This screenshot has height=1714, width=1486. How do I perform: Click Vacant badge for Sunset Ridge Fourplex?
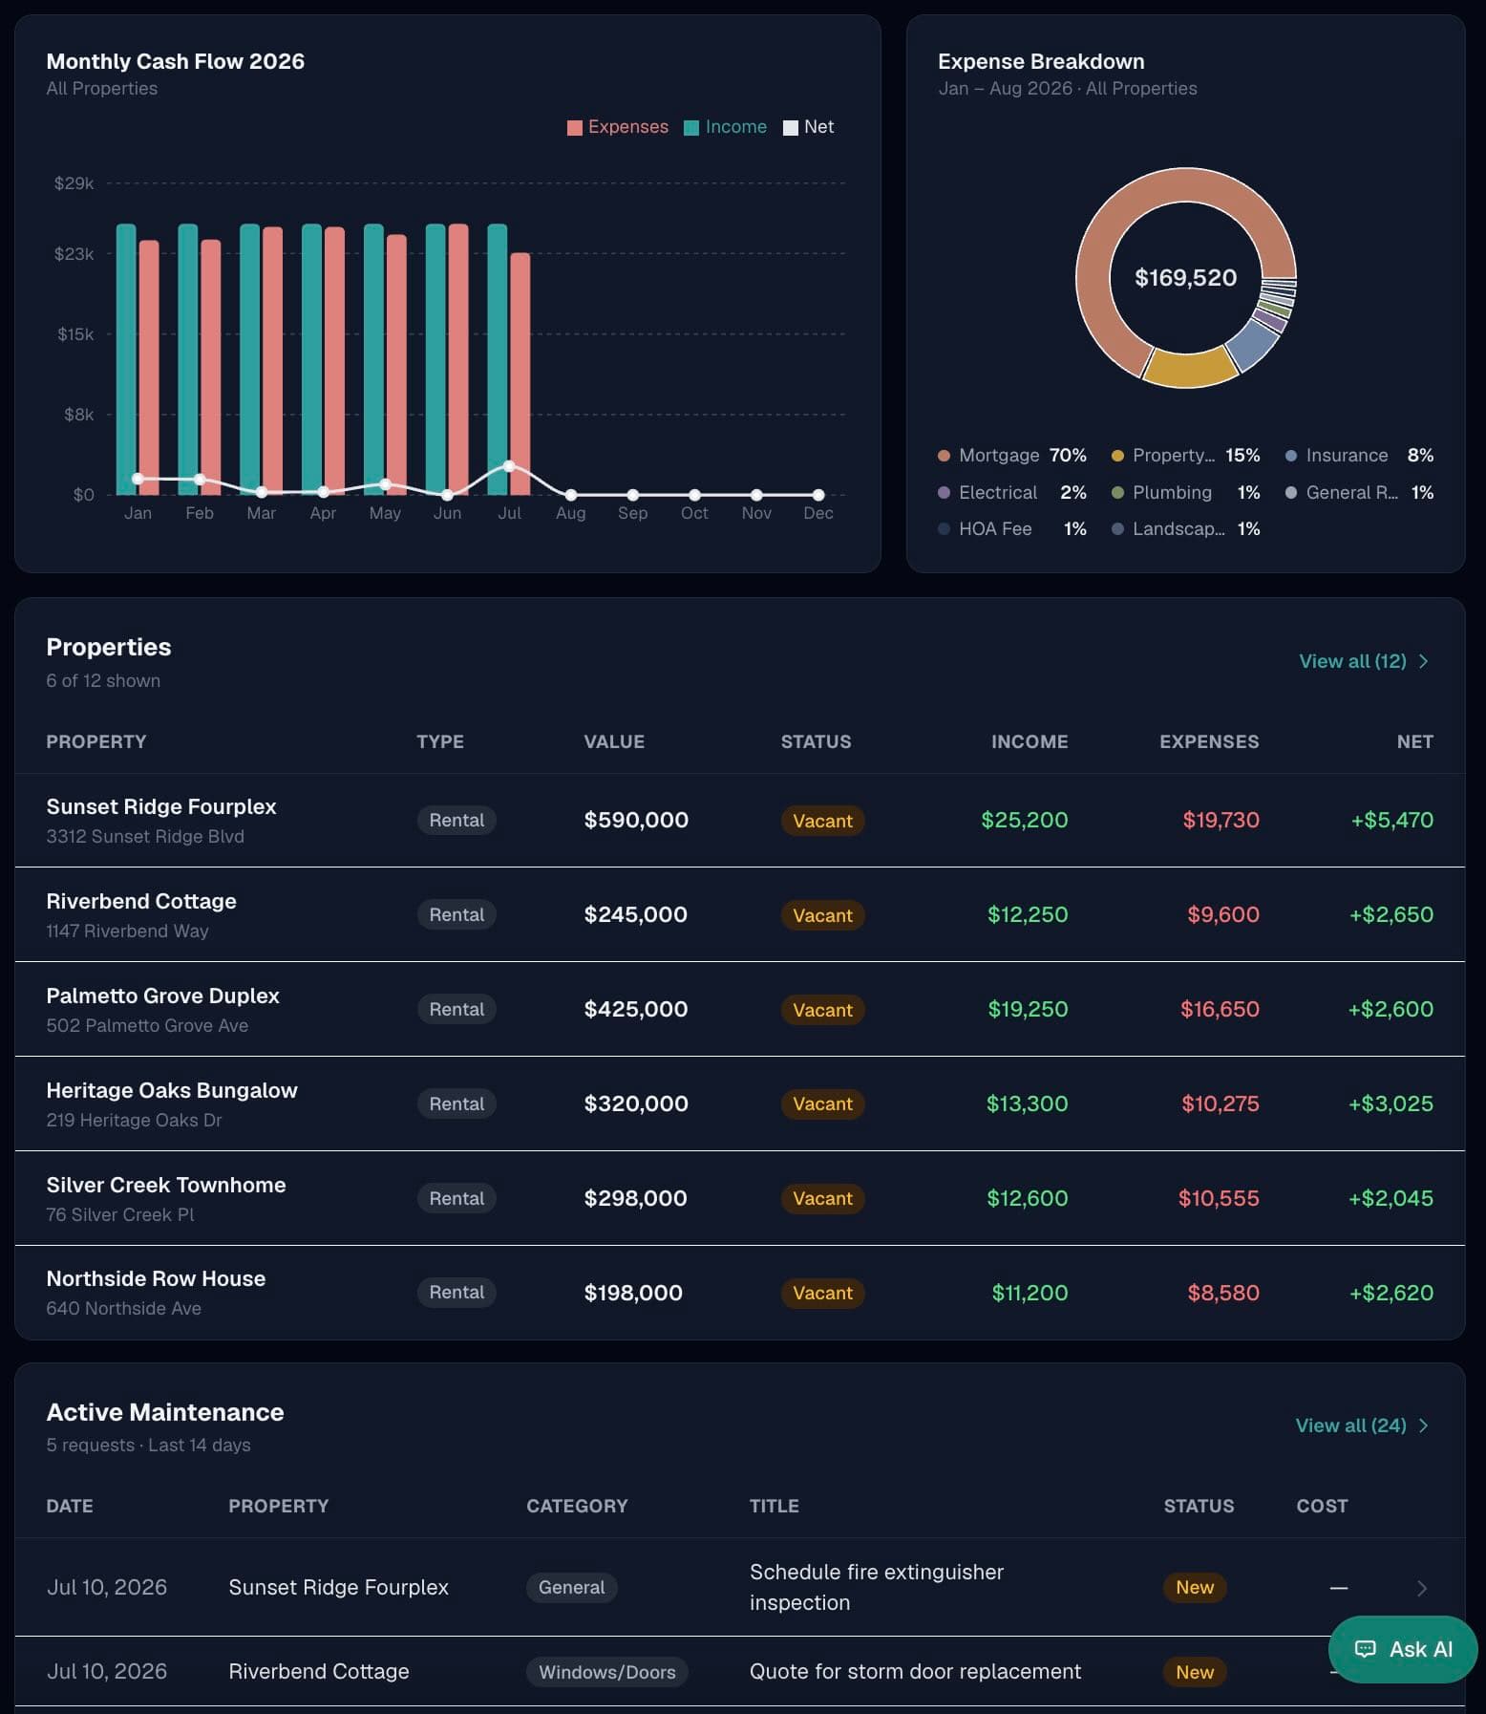(822, 821)
